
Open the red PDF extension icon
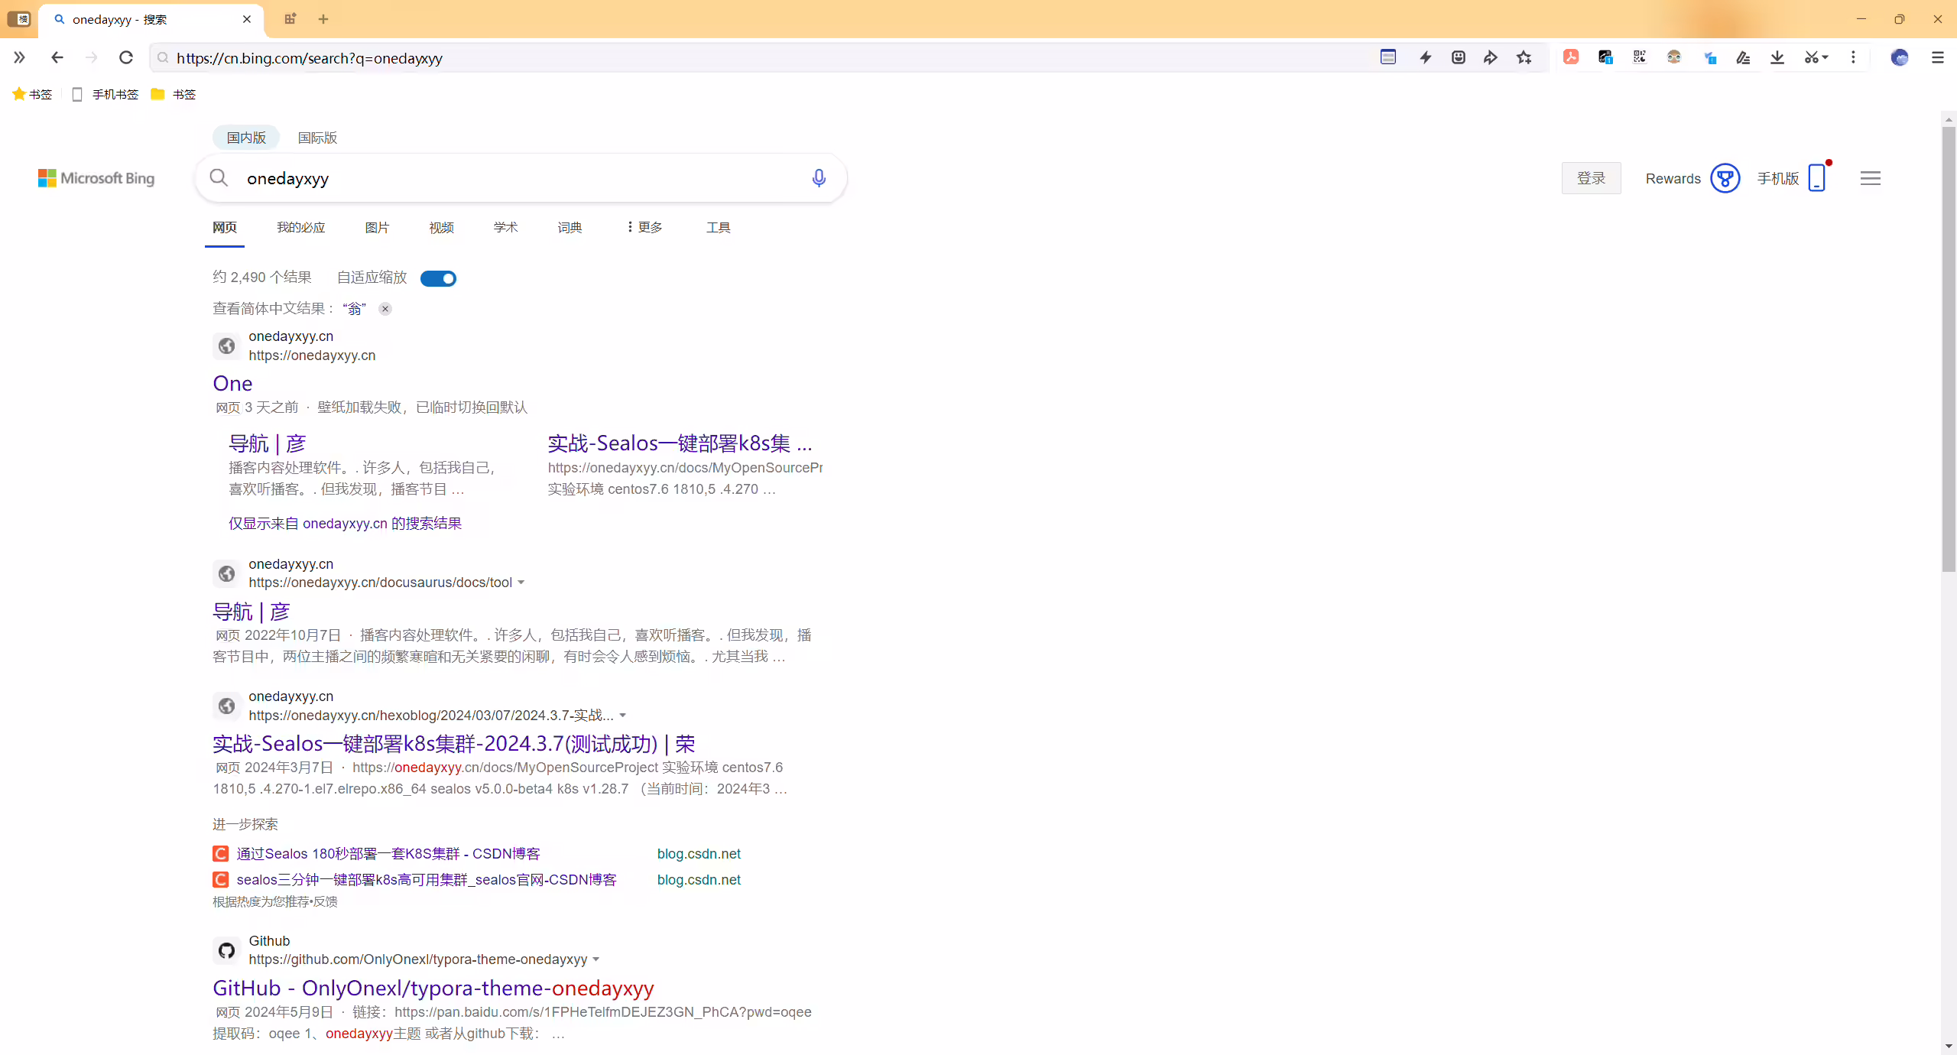[1571, 57]
